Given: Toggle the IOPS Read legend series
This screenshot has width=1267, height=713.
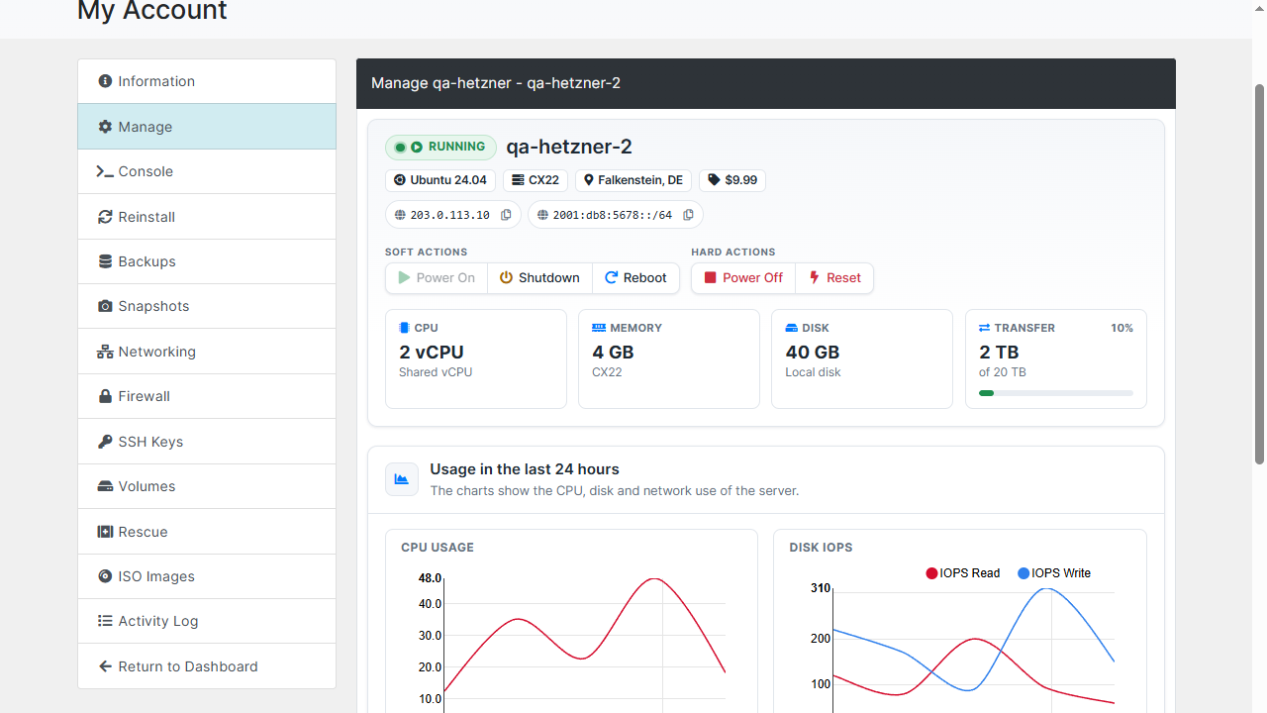Looking at the screenshot, I should [962, 573].
